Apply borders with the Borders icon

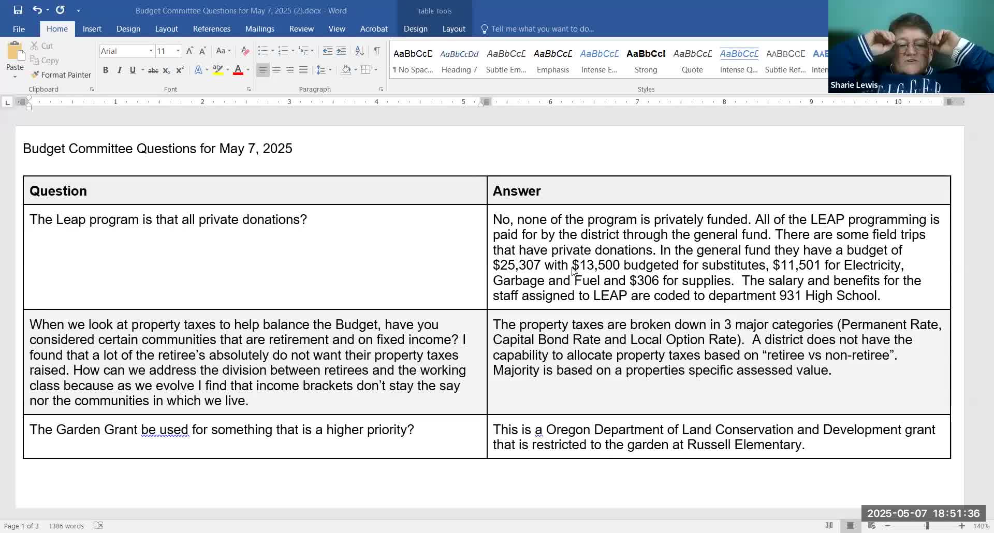click(366, 70)
